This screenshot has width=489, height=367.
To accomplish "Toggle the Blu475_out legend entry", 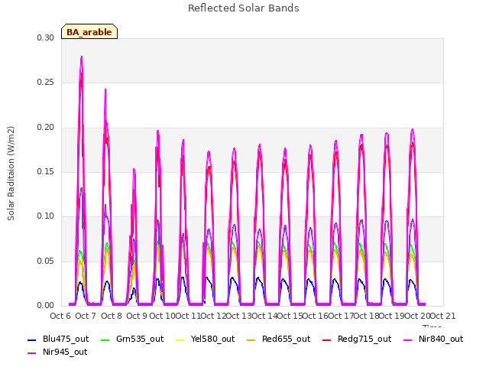I will click(x=58, y=339).
